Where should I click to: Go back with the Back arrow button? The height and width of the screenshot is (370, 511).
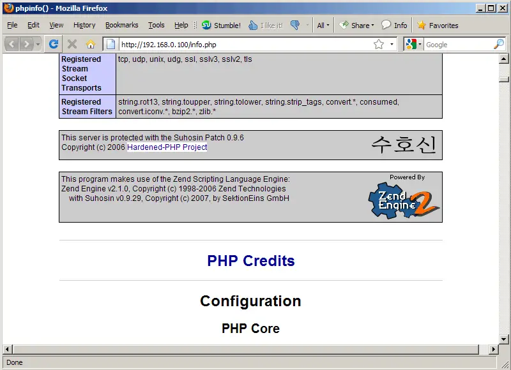(x=11, y=44)
